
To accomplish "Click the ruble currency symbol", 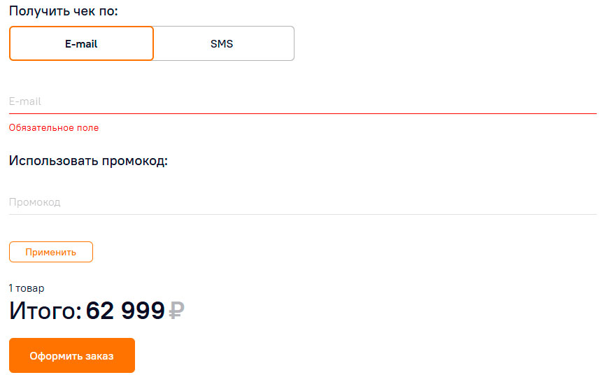I will 176,311.
